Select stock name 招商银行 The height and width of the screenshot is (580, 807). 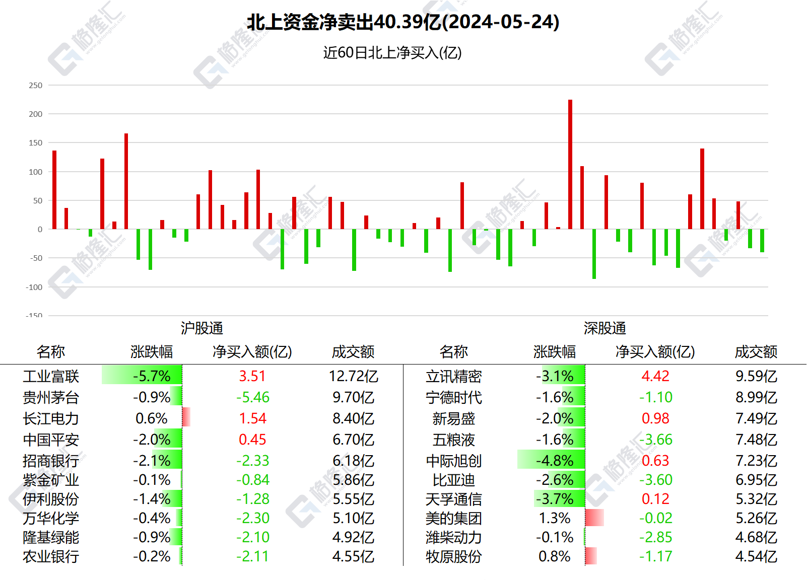51,461
